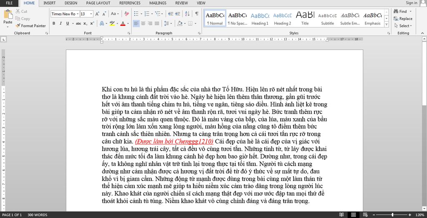Select the Format Painter tool
427x218 pixels.
(x=30, y=26)
